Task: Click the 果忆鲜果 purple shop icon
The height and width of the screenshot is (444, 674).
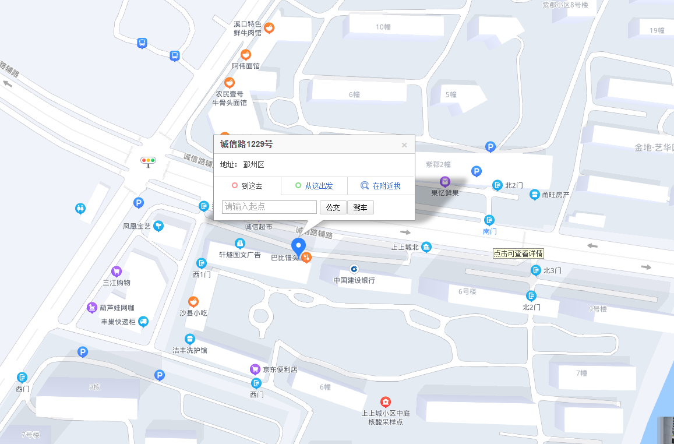Action: pos(444,182)
